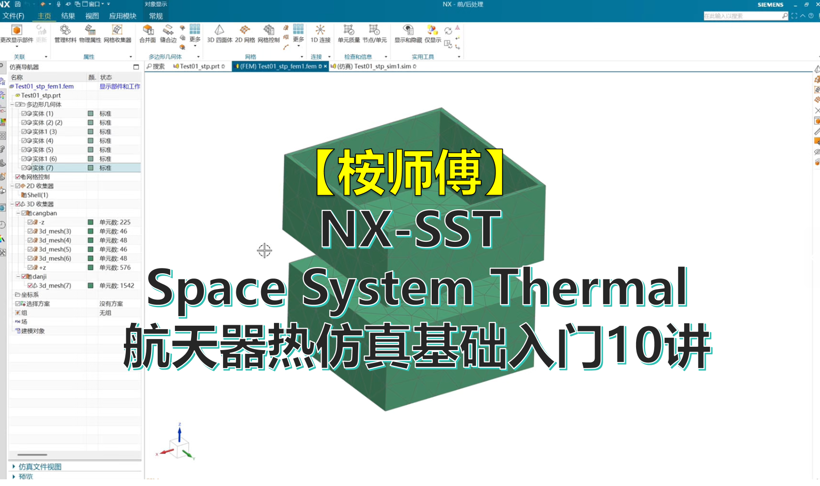Image resolution: width=820 pixels, height=486 pixels.
Task: Open 窗口 switcher in quick access bar
Action: [92, 4]
